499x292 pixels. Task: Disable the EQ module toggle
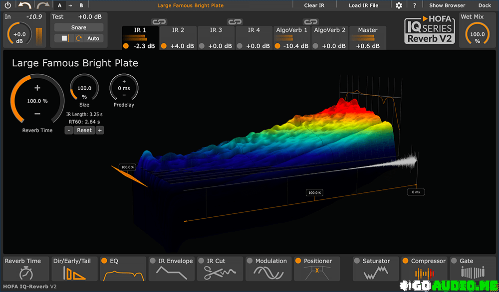click(104, 261)
